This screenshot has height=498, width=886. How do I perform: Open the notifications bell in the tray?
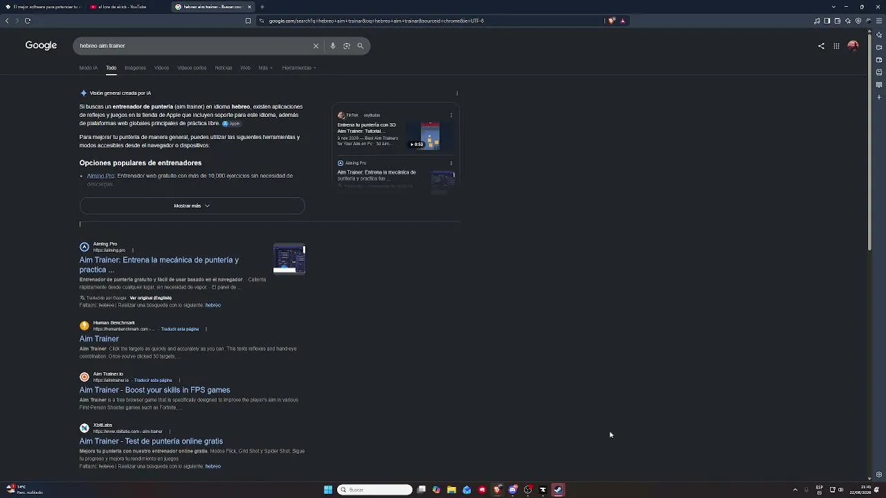pyautogui.click(x=877, y=490)
